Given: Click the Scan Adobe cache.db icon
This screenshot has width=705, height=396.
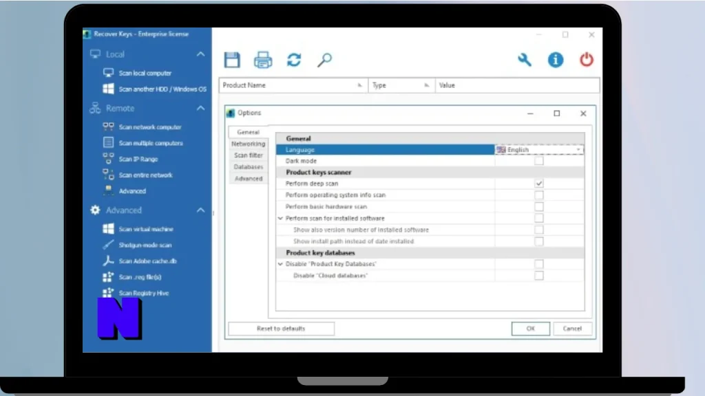Looking at the screenshot, I should [x=108, y=261].
